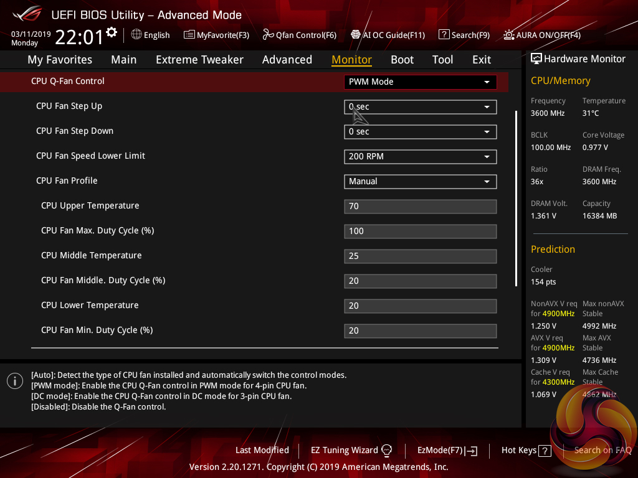Open the CPU Fan Profile dropdown
This screenshot has height=478, width=638.
pos(421,181)
